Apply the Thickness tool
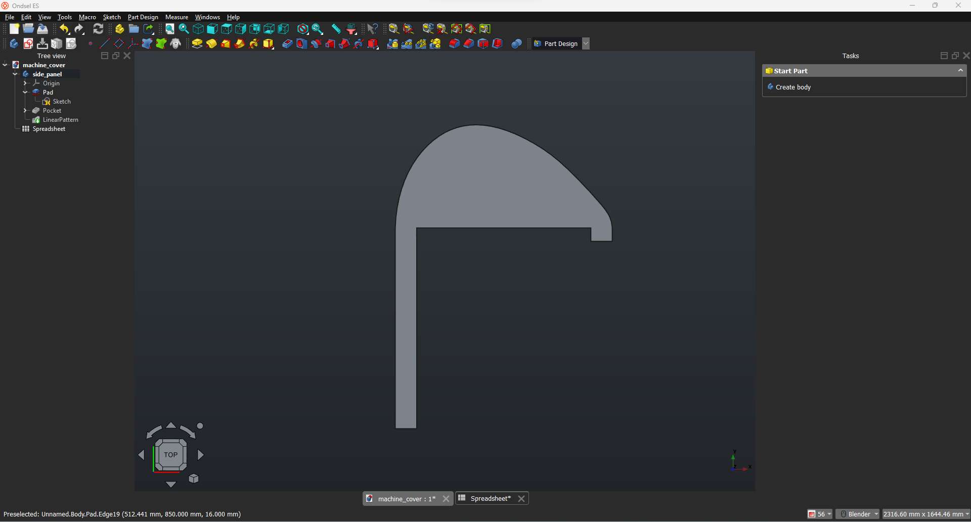 click(497, 44)
